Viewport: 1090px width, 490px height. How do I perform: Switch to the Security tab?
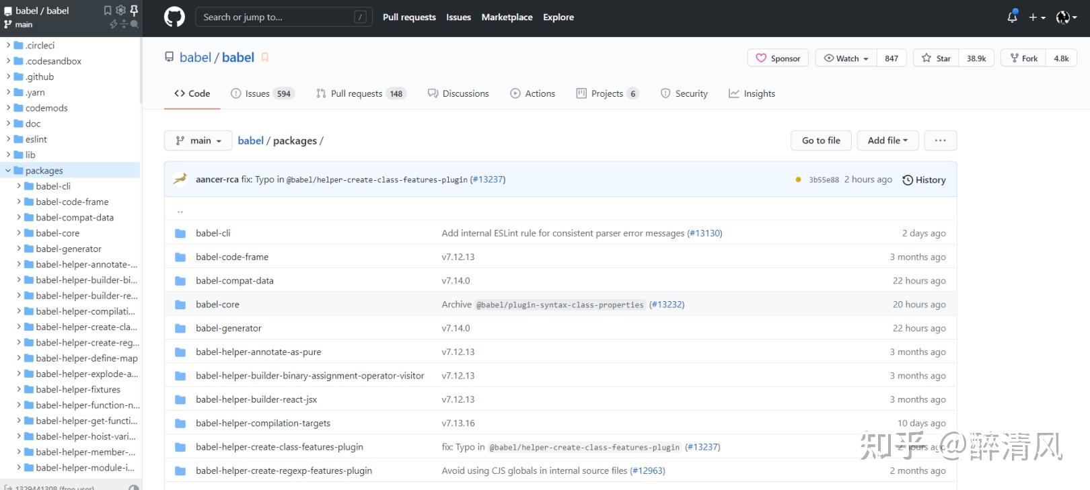coord(684,93)
